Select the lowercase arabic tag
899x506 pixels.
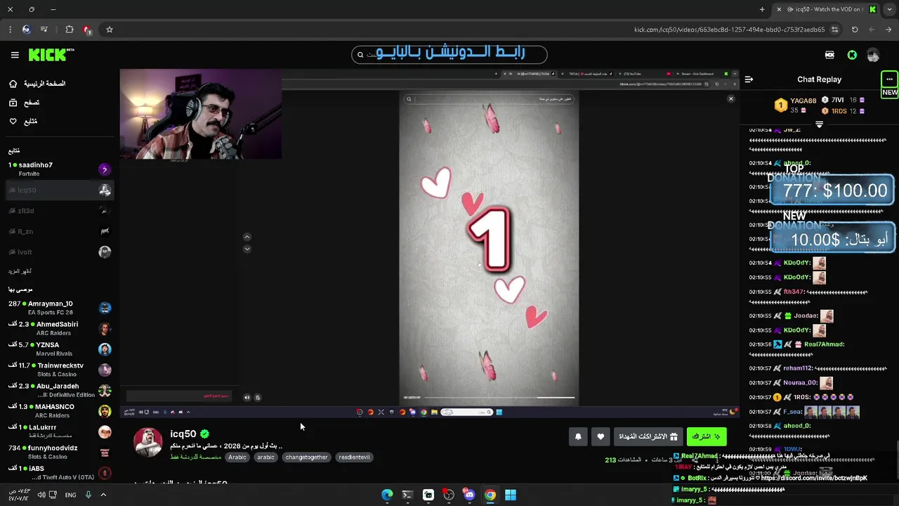(x=265, y=457)
